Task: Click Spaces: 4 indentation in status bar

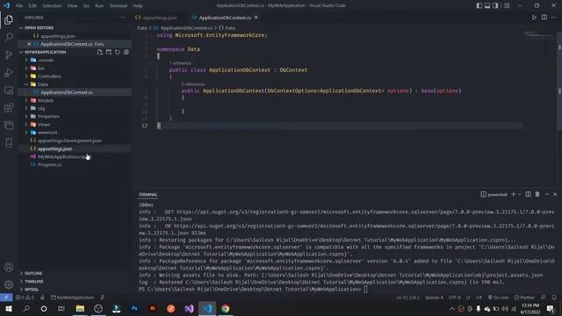Action: [x=434, y=298]
